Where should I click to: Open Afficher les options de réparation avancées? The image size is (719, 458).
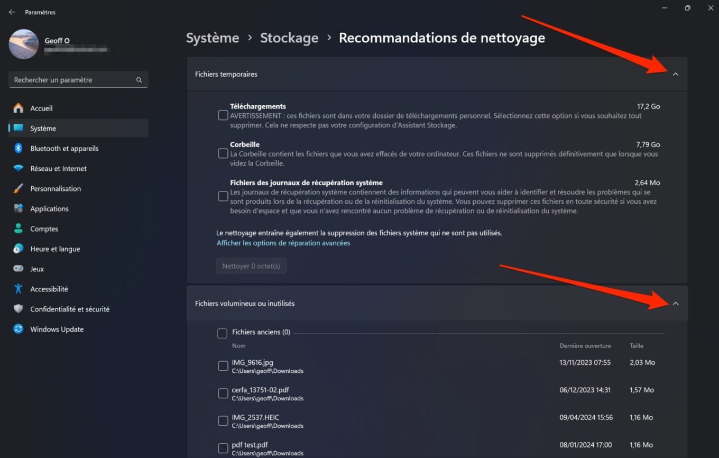[x=283, y=243]
